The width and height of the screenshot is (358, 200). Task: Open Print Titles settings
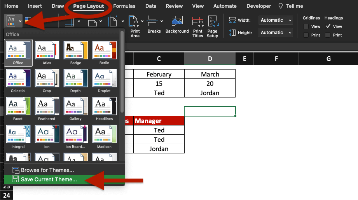[x=197, y=23]
